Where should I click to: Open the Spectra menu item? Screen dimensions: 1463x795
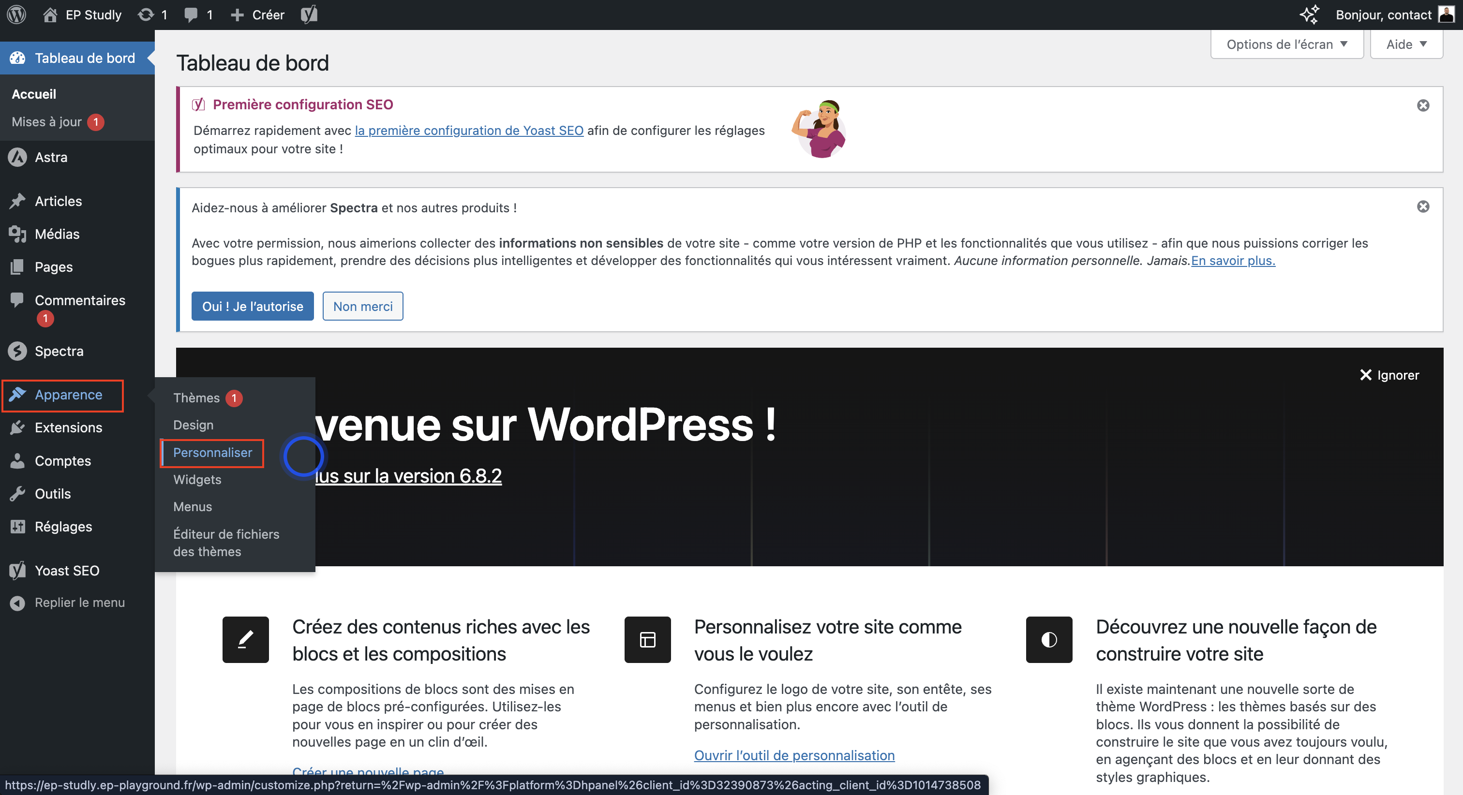pyautogui.click(x=59, y=351)
